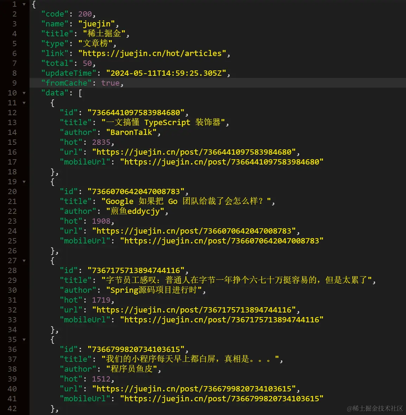The height and width of the screenshot is (415, 406).
Task: Click the "code" value 200
Action: point(85,14)
